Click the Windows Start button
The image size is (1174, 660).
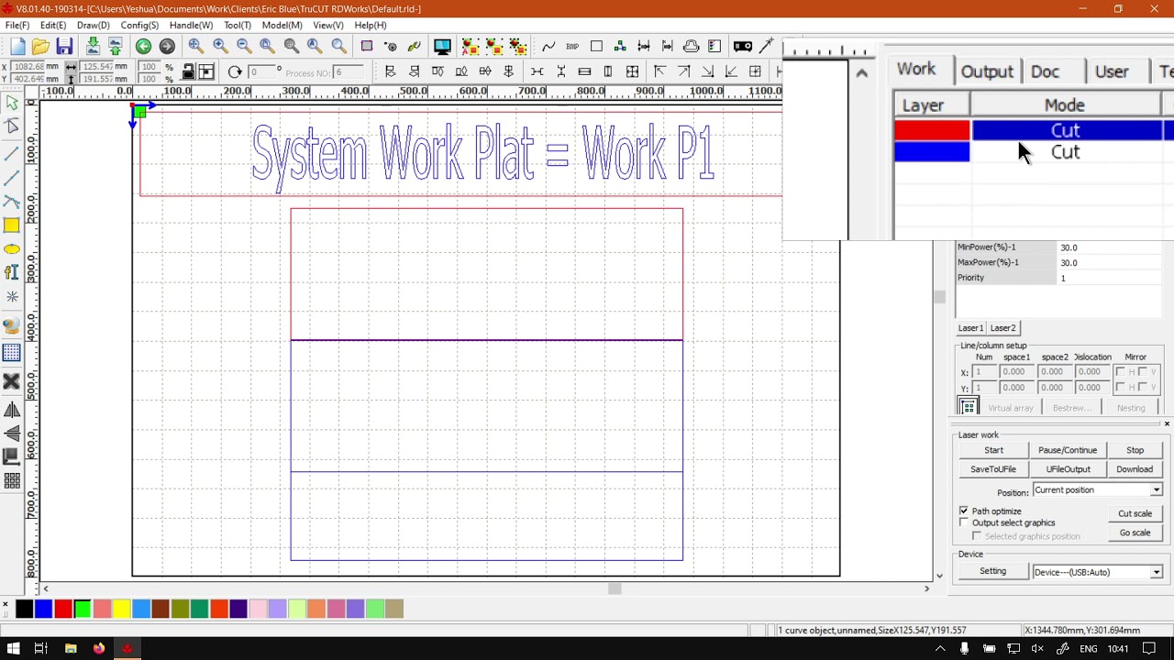click(14, 649)
